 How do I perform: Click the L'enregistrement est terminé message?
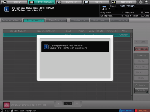66,45
